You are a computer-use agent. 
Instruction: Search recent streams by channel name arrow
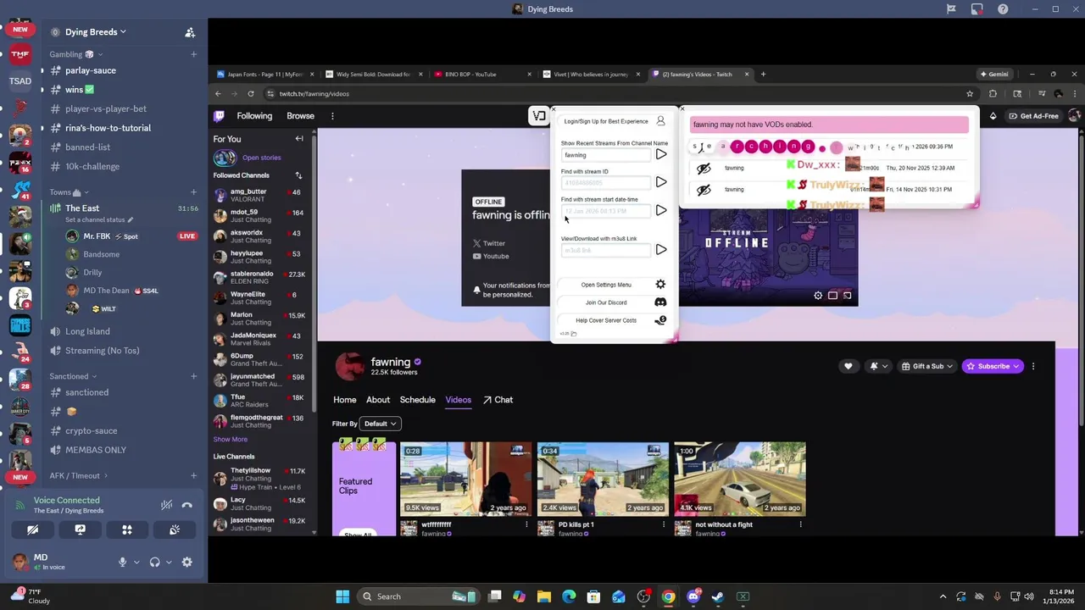[x=661, y=154]
